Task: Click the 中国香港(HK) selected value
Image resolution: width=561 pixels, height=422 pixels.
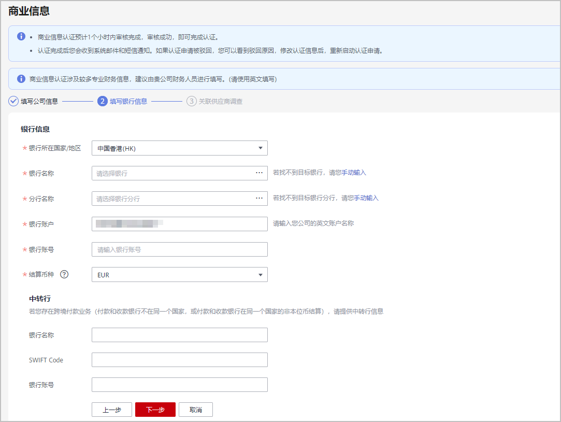Action: pyautogui.click(x=117, y=149)
